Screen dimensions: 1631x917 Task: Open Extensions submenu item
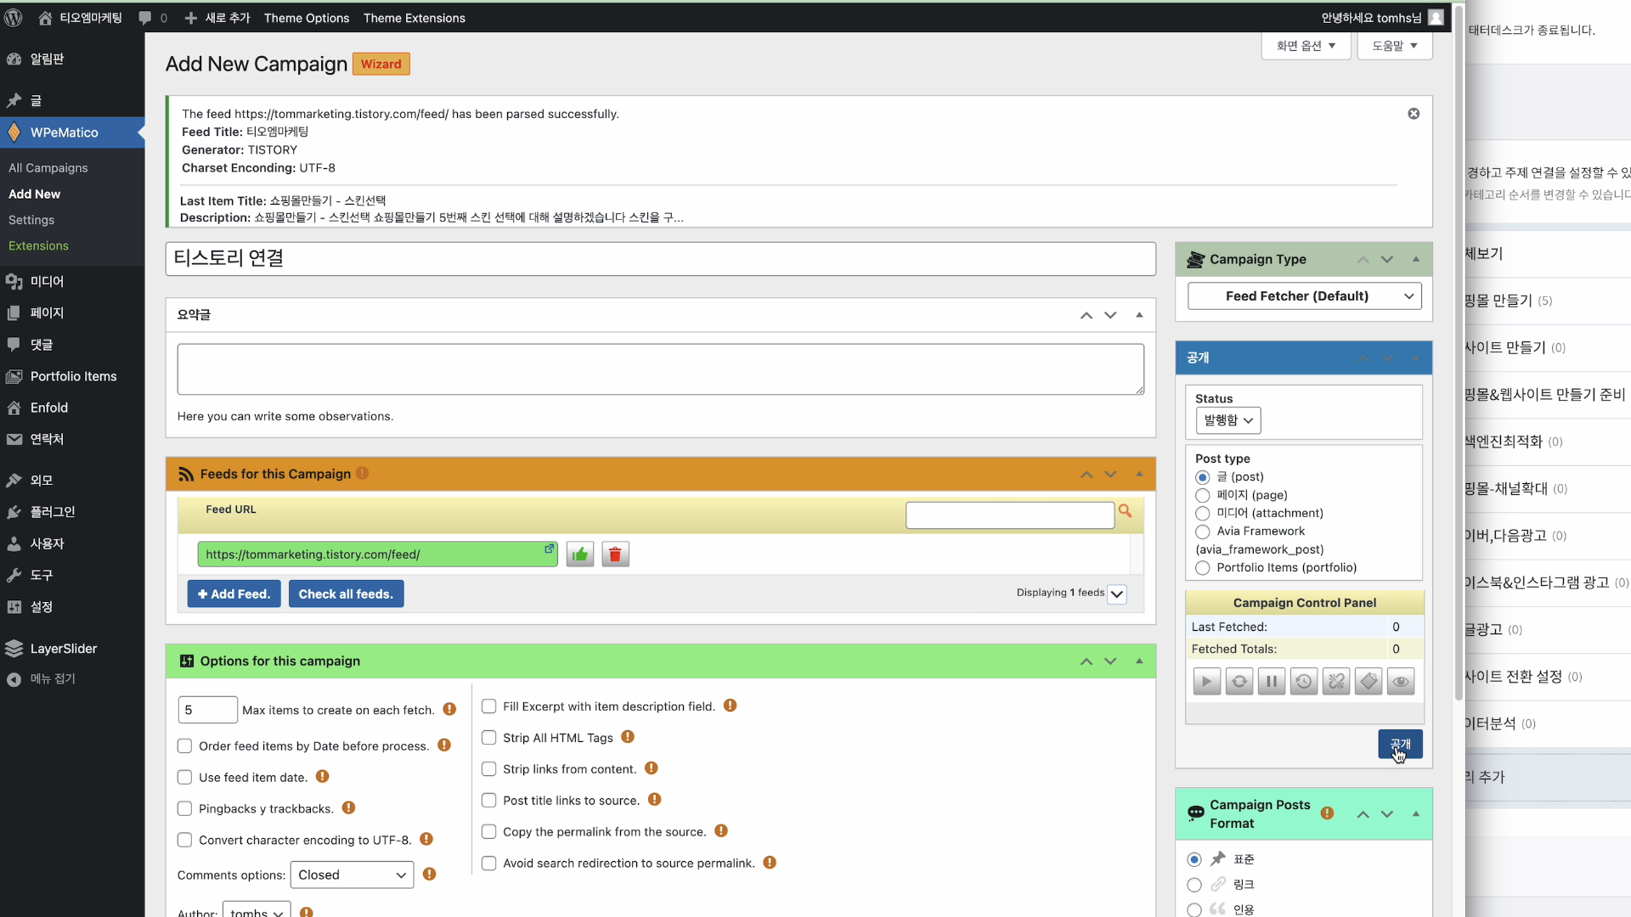pos(38,245)
